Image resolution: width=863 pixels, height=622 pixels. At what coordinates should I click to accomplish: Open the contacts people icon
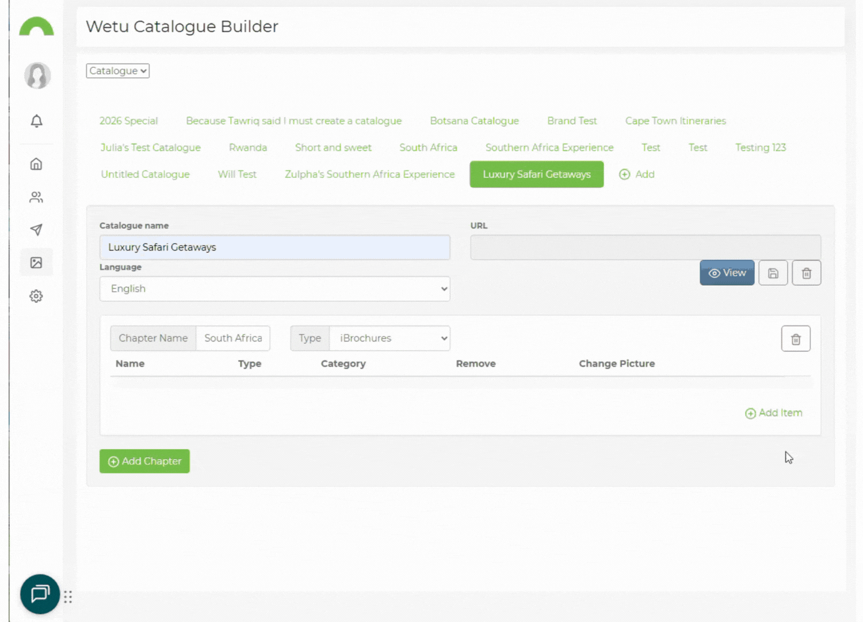click(36, 197)
